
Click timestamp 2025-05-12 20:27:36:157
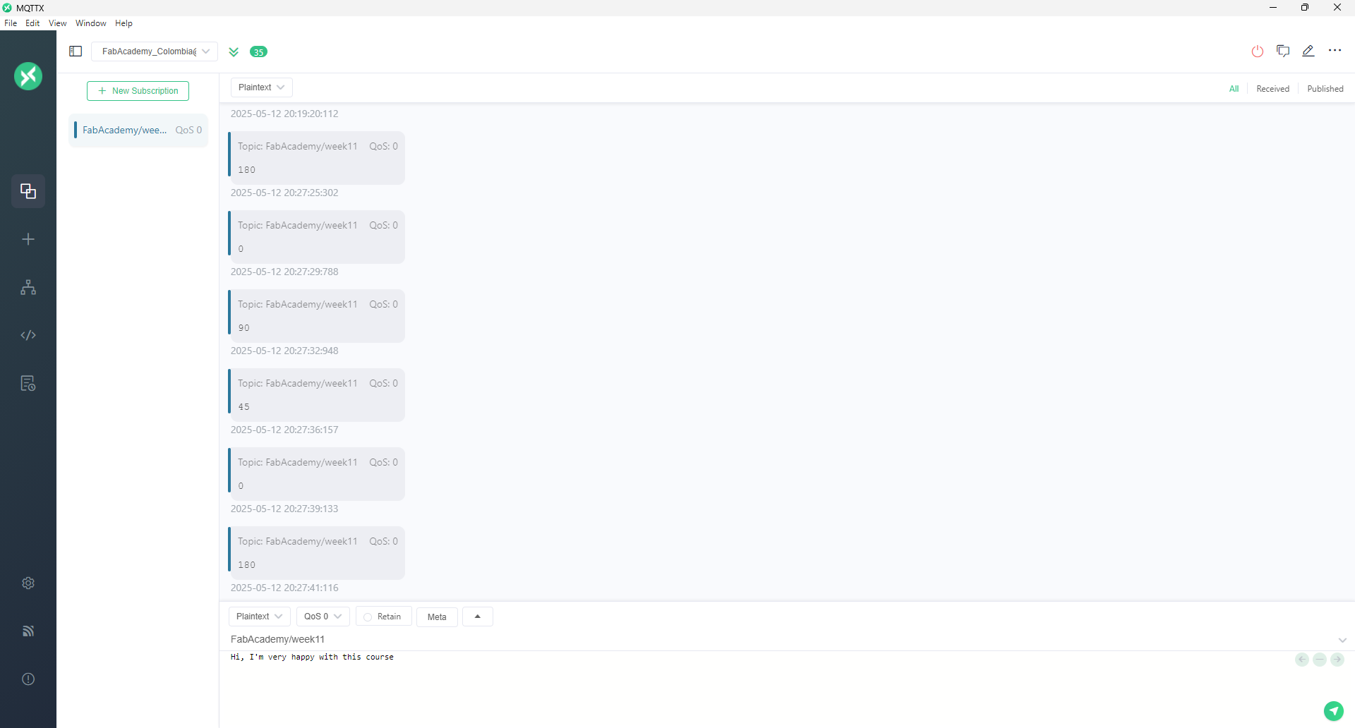284,430
